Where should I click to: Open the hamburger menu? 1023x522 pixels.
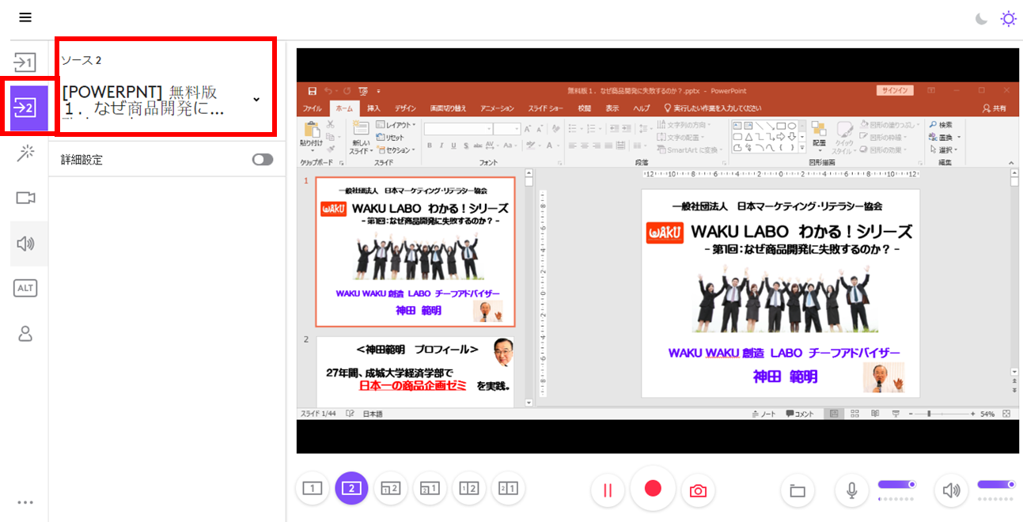[25, 17]
